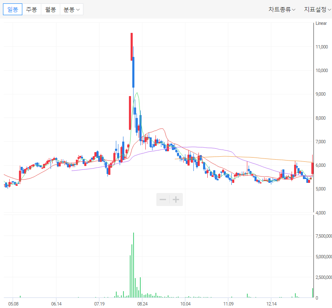Click the 7,500,000 volume axis label
The image size is (332, 308).
[324, 236]
